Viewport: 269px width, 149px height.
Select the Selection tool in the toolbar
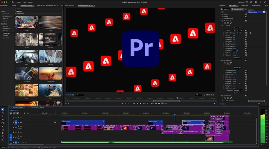(x=3, y=110)
